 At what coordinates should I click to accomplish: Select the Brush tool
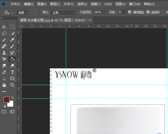click(12, 46)
